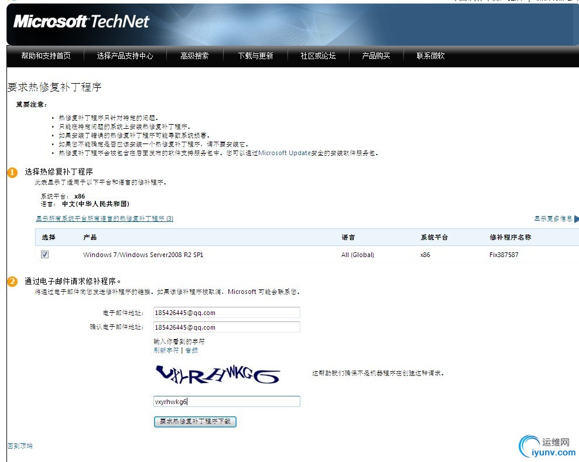Click the 系统平台 column header
The height and width of the screenshot is (462, 579).
(x=434, y=237)
